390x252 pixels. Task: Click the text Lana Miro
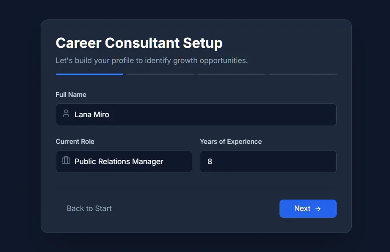91,114
